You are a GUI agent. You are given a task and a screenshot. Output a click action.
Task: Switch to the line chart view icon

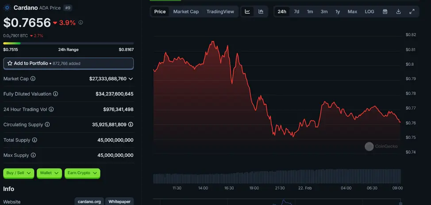pyautogui.click(x=247, y=11)
